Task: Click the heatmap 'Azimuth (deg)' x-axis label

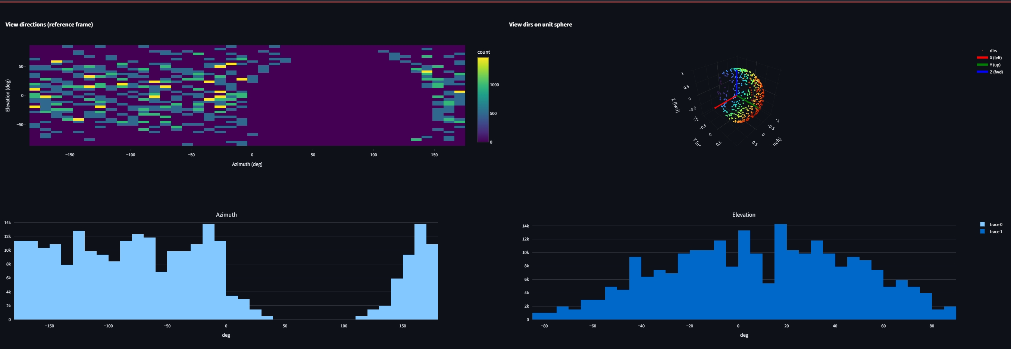Action: [247, 164]
